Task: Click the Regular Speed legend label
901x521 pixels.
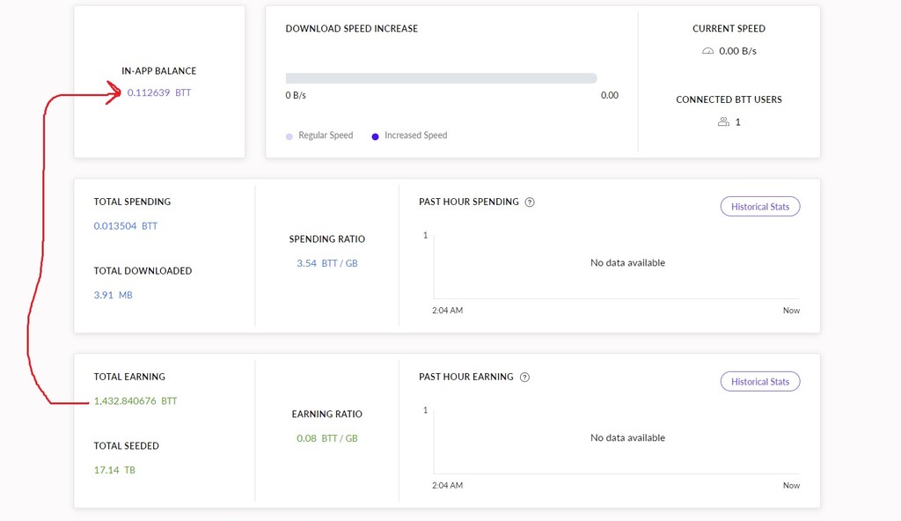Action: tap(326, 136)
